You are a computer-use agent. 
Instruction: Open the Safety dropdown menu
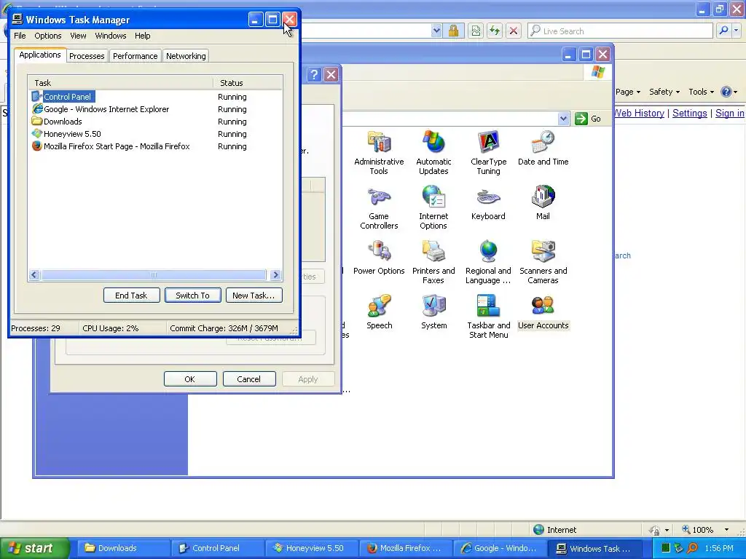pos(664,92)
